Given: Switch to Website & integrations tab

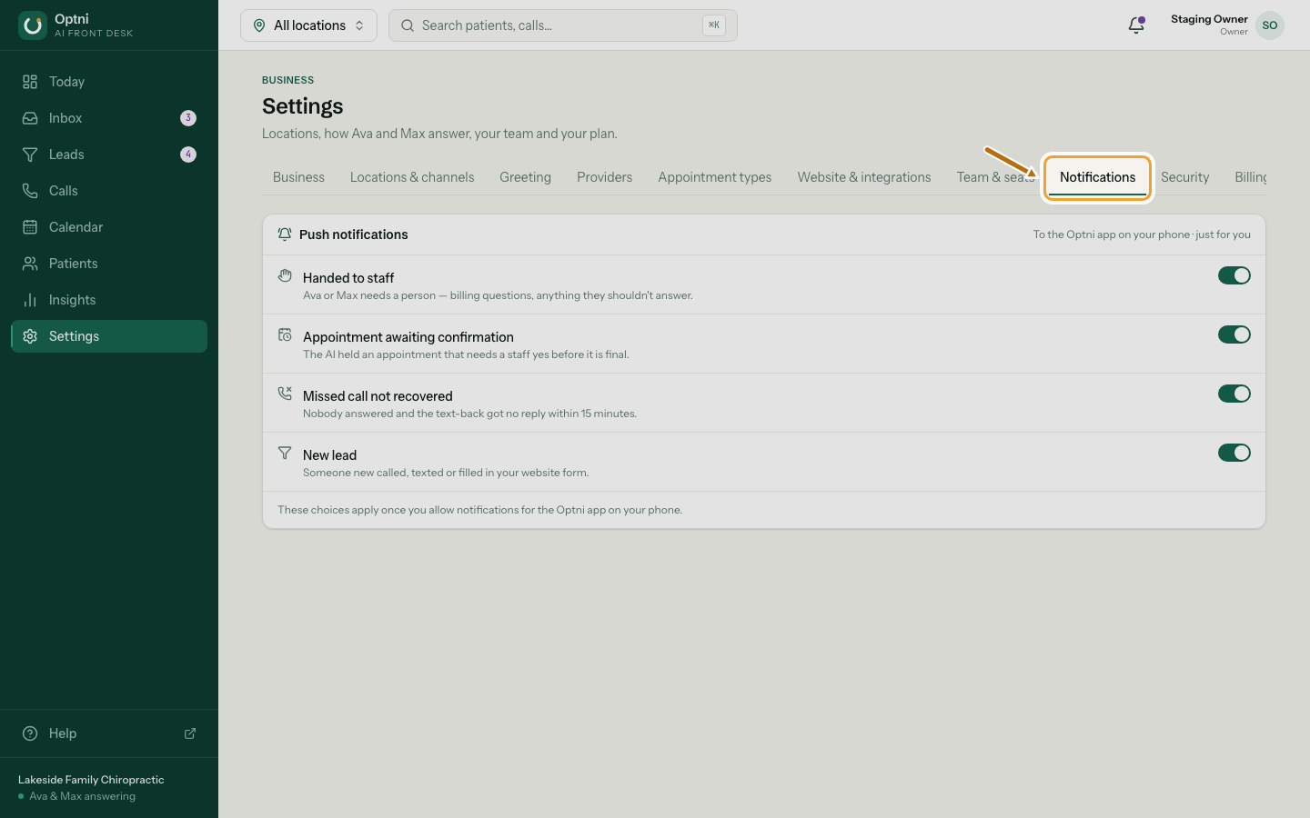Looking at the screenshot, I should (x=864, y=177).
